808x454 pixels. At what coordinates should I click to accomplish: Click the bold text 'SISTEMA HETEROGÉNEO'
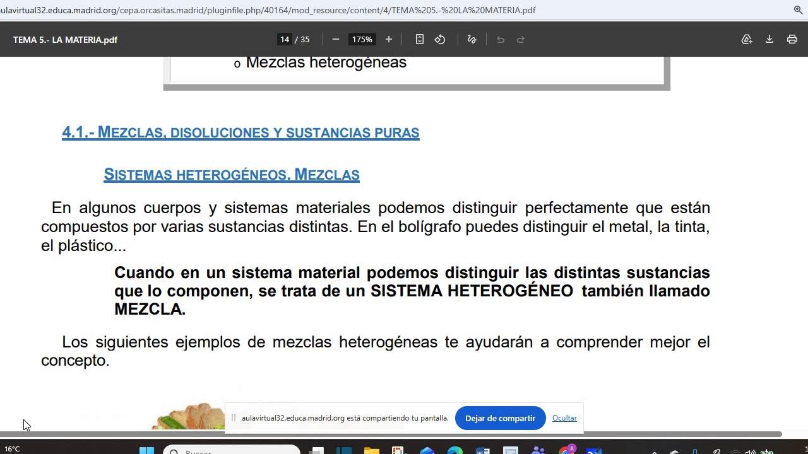(472, 291)
